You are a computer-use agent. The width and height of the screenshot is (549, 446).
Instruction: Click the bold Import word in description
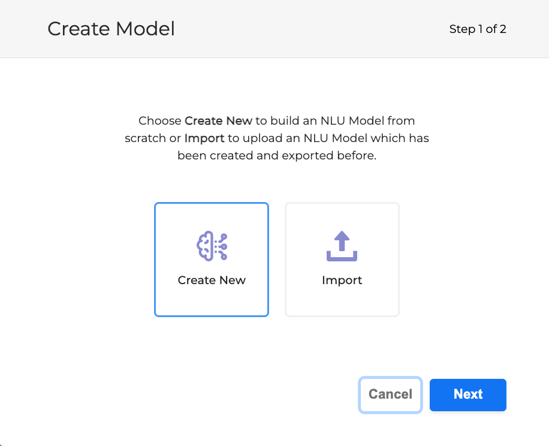click(x=204, y=138)
